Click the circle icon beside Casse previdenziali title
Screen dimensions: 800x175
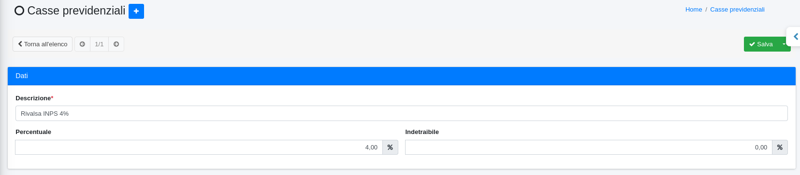coord(19,11)
